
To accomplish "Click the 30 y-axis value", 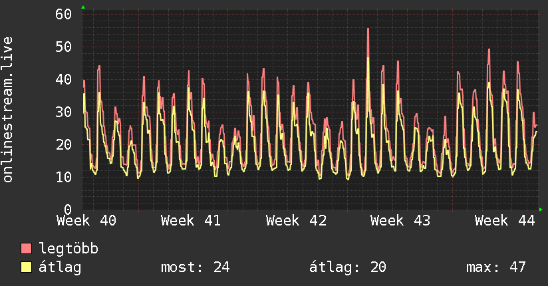I will pos(64,112).
